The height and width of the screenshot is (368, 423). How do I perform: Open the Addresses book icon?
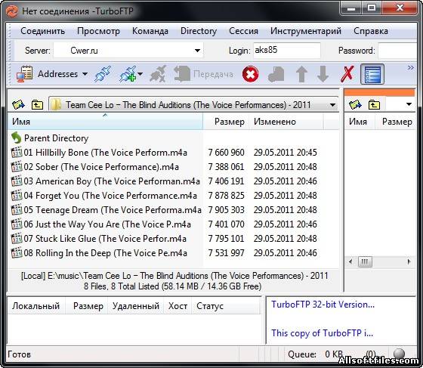pos(24,74)
